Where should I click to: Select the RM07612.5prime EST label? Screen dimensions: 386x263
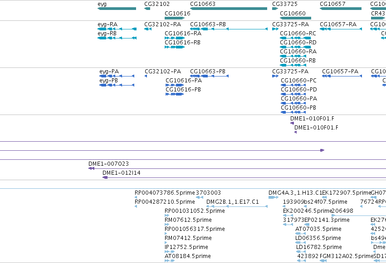(188, 220)
